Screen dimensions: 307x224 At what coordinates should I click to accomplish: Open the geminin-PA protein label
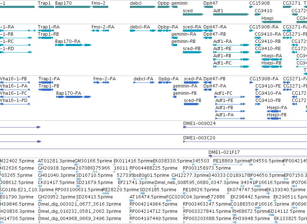[x=185, y=86]
